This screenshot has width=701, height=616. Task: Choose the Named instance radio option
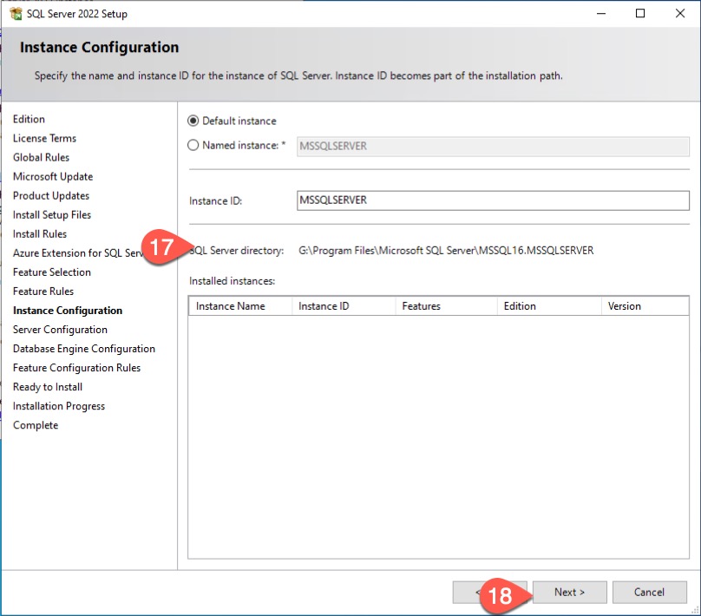pyautogui.click(x=193, y=146)
